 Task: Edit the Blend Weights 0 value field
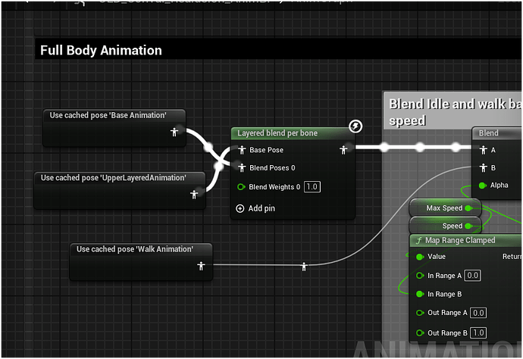pyautogui.click(x=312, y=186)
